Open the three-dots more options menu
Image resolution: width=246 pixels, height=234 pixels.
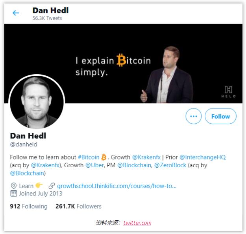pos(193,116)
